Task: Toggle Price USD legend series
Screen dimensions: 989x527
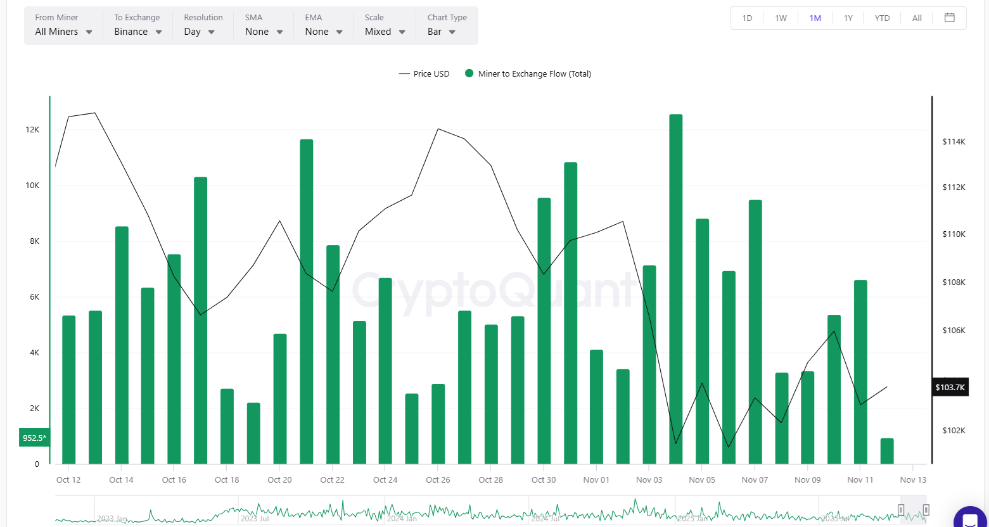Action: 424,74
